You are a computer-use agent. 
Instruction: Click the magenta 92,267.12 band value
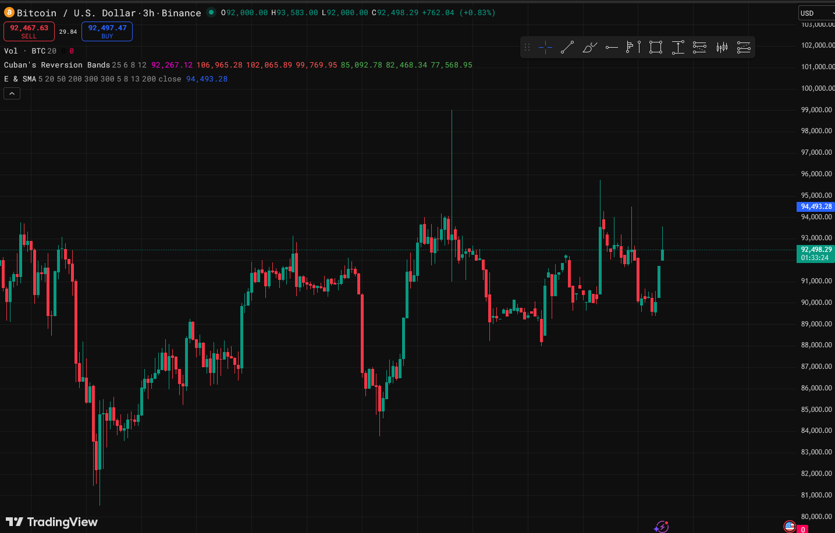pyautogui.click(x=172, y=65)
